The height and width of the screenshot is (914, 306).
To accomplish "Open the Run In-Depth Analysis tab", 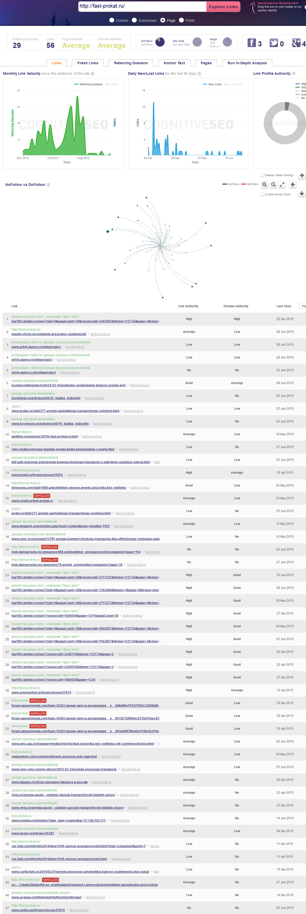I will coord(247,63).
